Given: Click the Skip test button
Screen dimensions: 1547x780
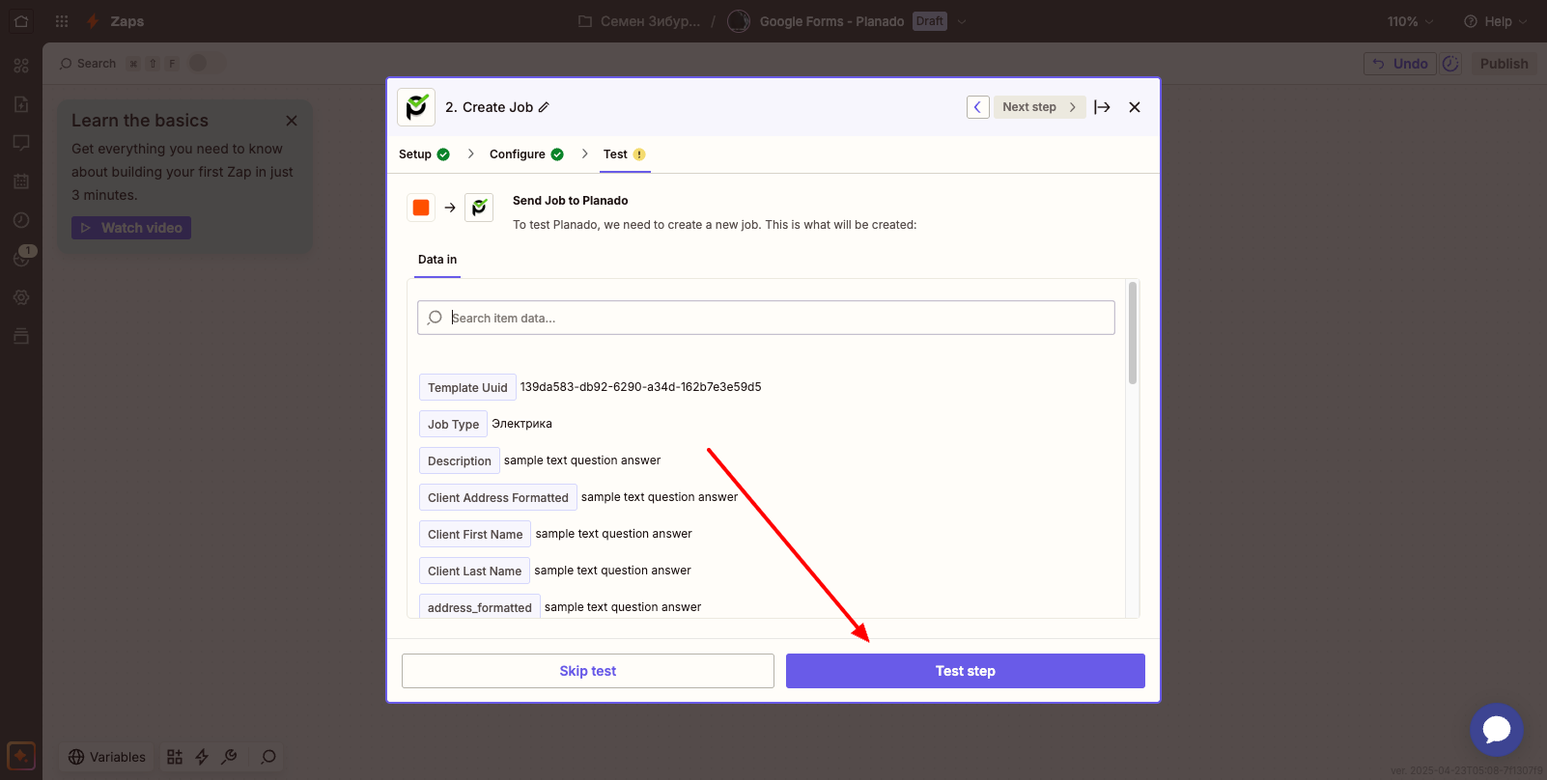Looking at the screenshot, I should click(588, 671).
